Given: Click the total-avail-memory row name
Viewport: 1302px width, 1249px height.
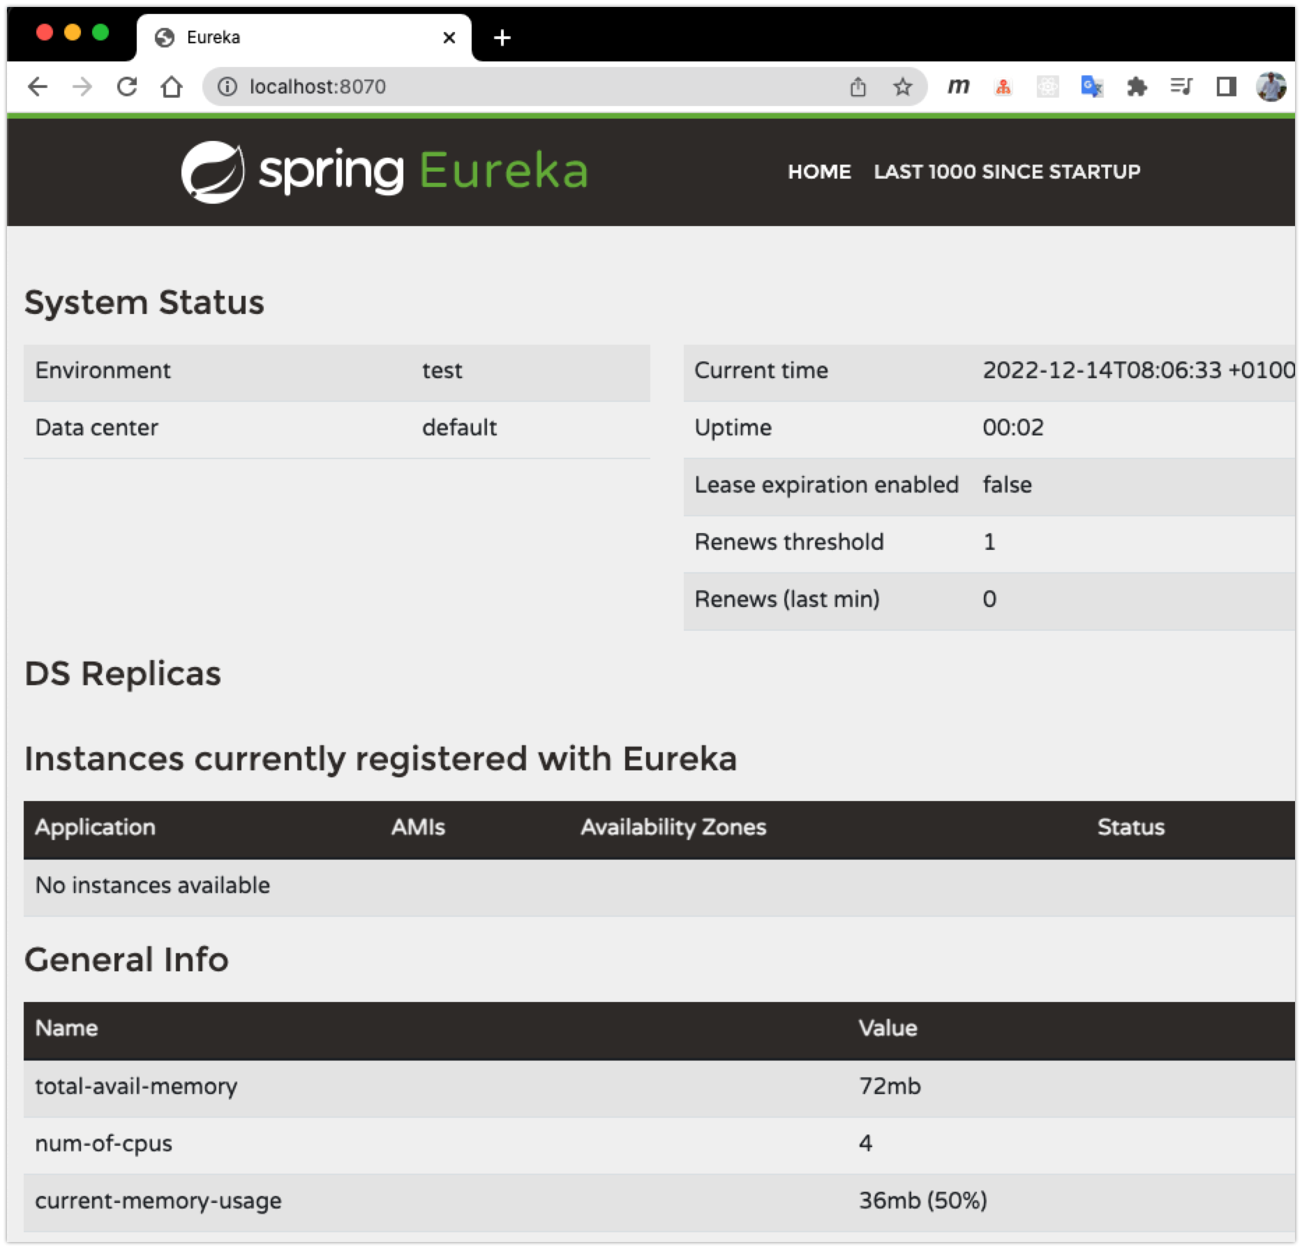Looking at the screenshot, I should coord(136,1086).
